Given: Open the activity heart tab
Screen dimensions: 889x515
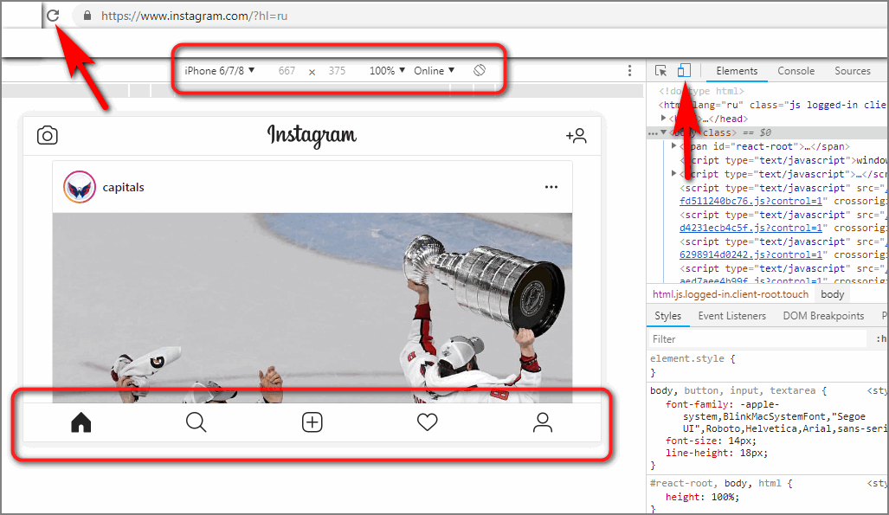Looking at the screenshot, I should coord(428,422).
